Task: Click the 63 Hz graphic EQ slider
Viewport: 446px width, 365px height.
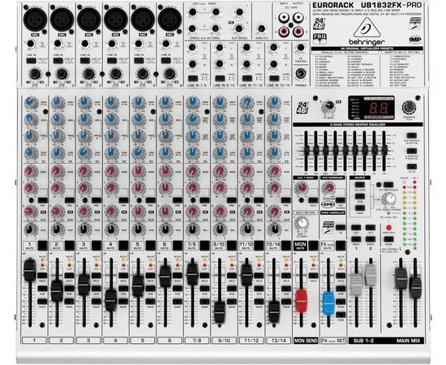Action: click(x=307, y=151)
